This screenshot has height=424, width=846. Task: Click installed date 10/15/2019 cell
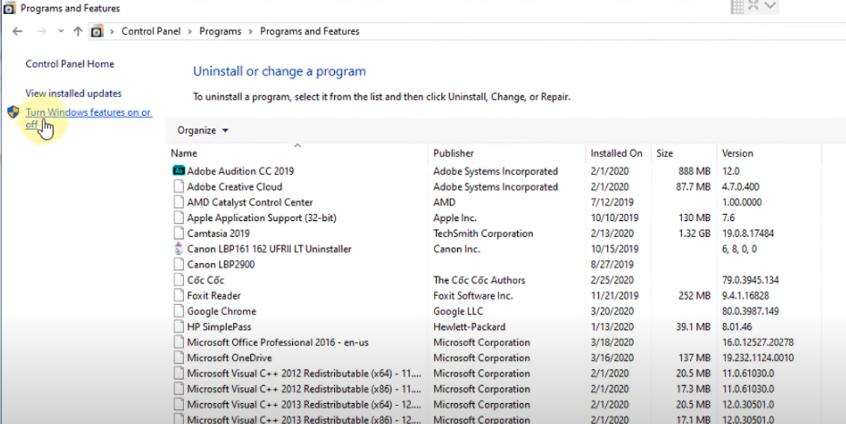615,249
